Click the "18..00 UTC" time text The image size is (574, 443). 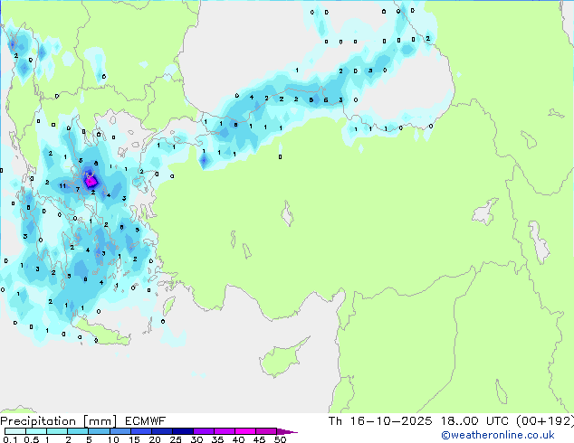coord(474,421)
